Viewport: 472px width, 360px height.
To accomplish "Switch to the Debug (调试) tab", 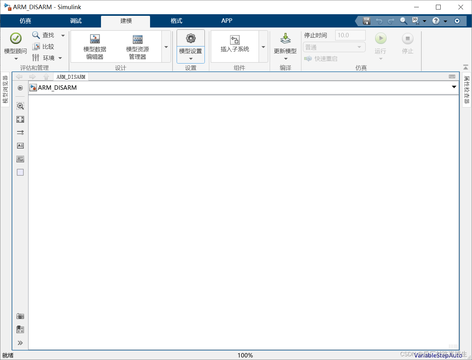I will click(76, 21).
